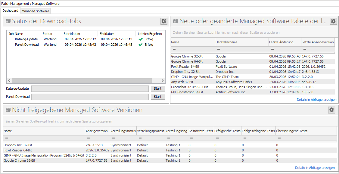Select Google Chrome 64-Bit package row
This screenshot has height=174, width=339.
(x=253, y=61)
